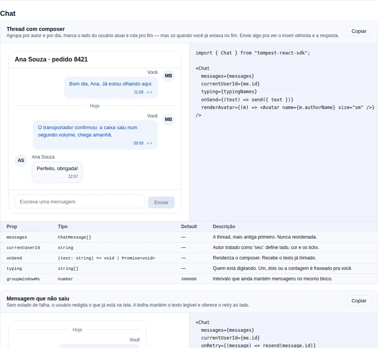This screenshot has height=348, width=378.
Task: Click the "O transportador confirmou" message bubble
Action: pyautogui.click(x=95, y=135)
